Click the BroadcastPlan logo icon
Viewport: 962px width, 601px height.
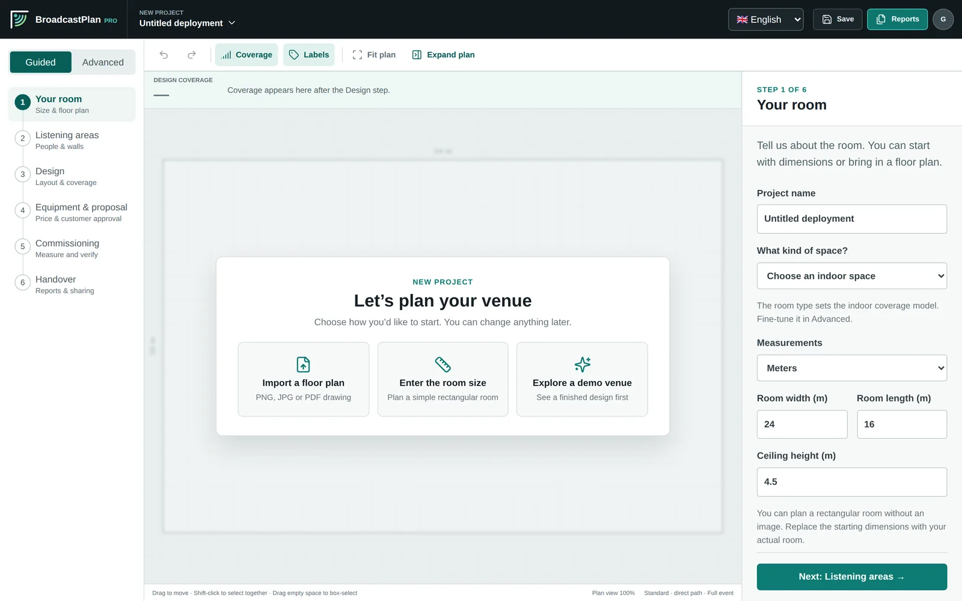(19, 19)
